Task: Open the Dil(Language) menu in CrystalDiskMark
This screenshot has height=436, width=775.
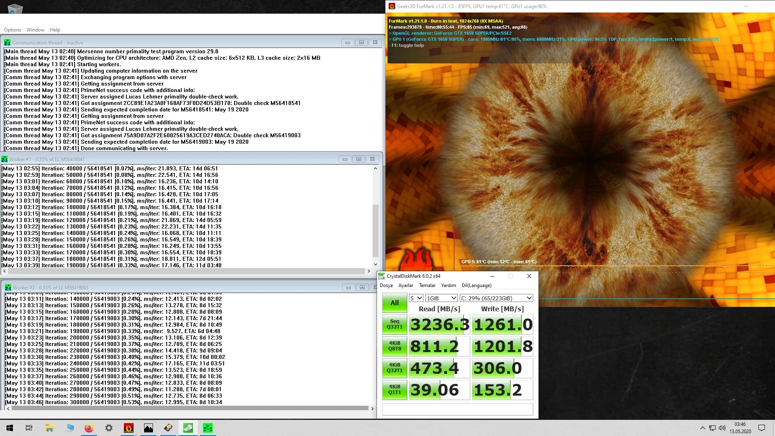Action: (476, 285)
